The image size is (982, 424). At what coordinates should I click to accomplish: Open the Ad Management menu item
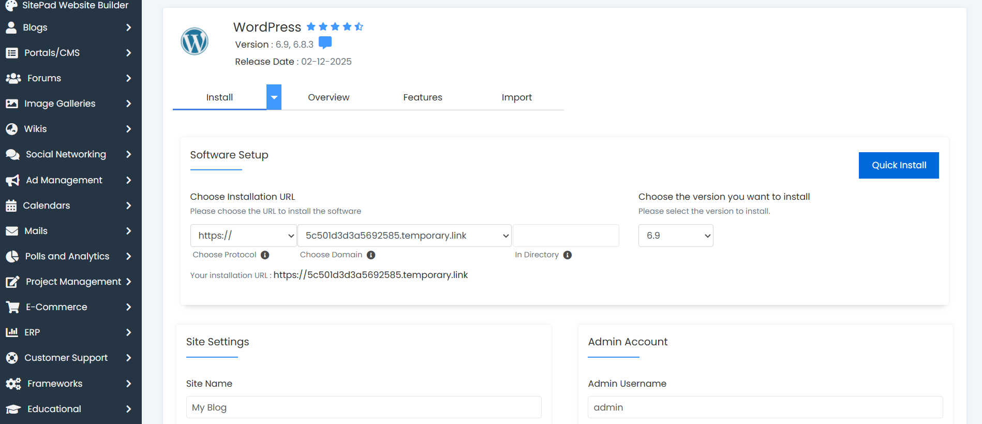click(71, 180)
